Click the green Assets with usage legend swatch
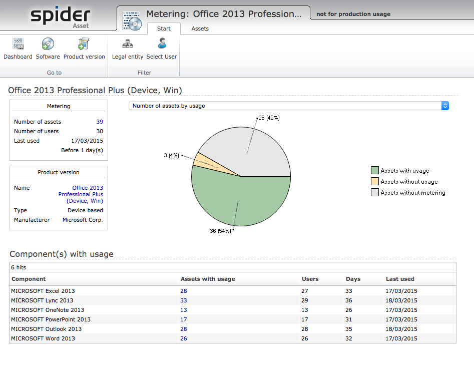This screenshot has width=474, height=366. click(x=374, y=171)
